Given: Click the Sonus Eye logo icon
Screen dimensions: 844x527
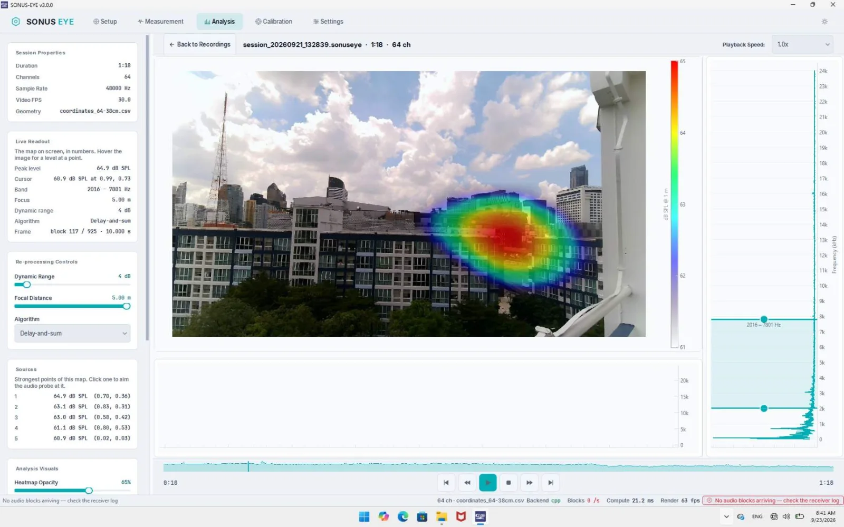Looking at the screenshot, I should click(x=16, y=22).
